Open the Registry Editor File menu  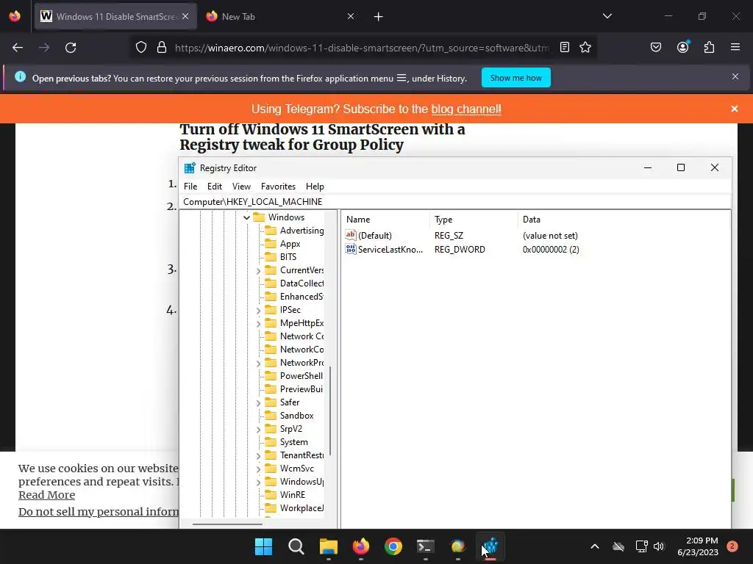(x=190, y=187)
